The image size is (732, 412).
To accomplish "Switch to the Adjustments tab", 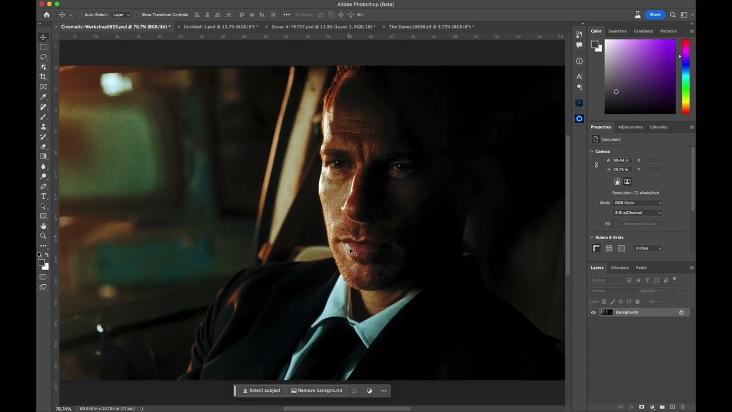I will tap(630, 127).
